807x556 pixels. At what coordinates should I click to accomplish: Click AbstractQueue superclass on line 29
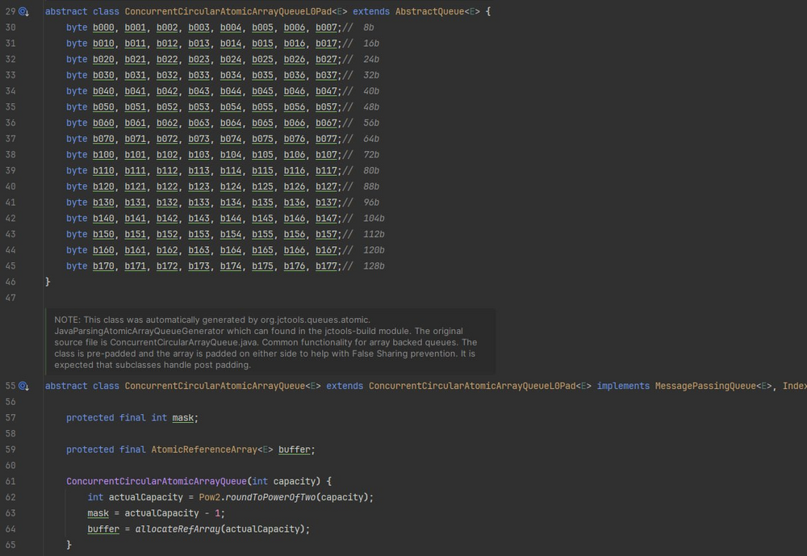pos(430,11)
